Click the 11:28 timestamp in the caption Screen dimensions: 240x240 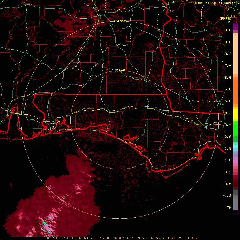pos(191,238)
